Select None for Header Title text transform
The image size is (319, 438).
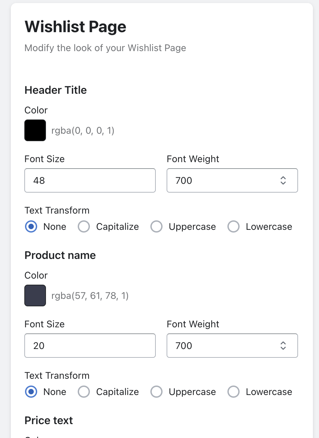point(31,226)
